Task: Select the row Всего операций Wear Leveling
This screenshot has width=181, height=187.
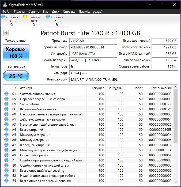Action: pyautogui.click(x=88, y=170)
